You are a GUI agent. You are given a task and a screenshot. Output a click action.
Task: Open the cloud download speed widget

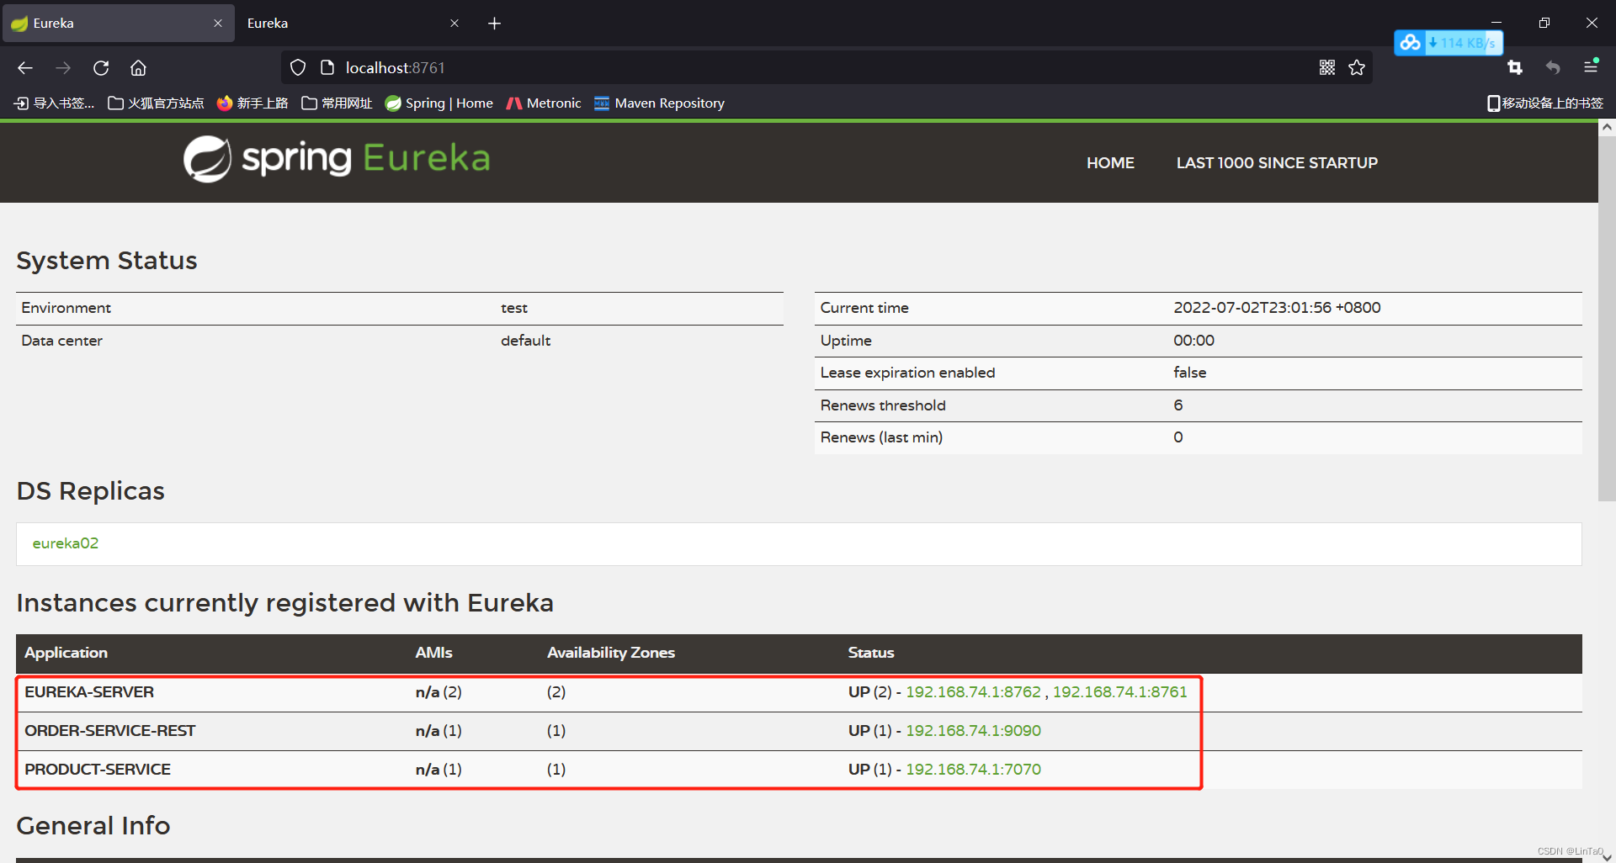click(x=1449, y=43)
